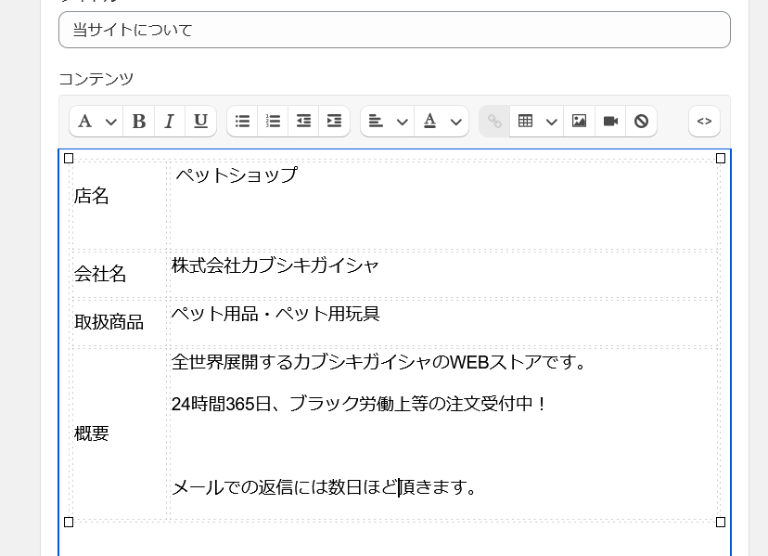Click the indent icon
Screen dimensions: 768x556
click(x=334, y=122)
